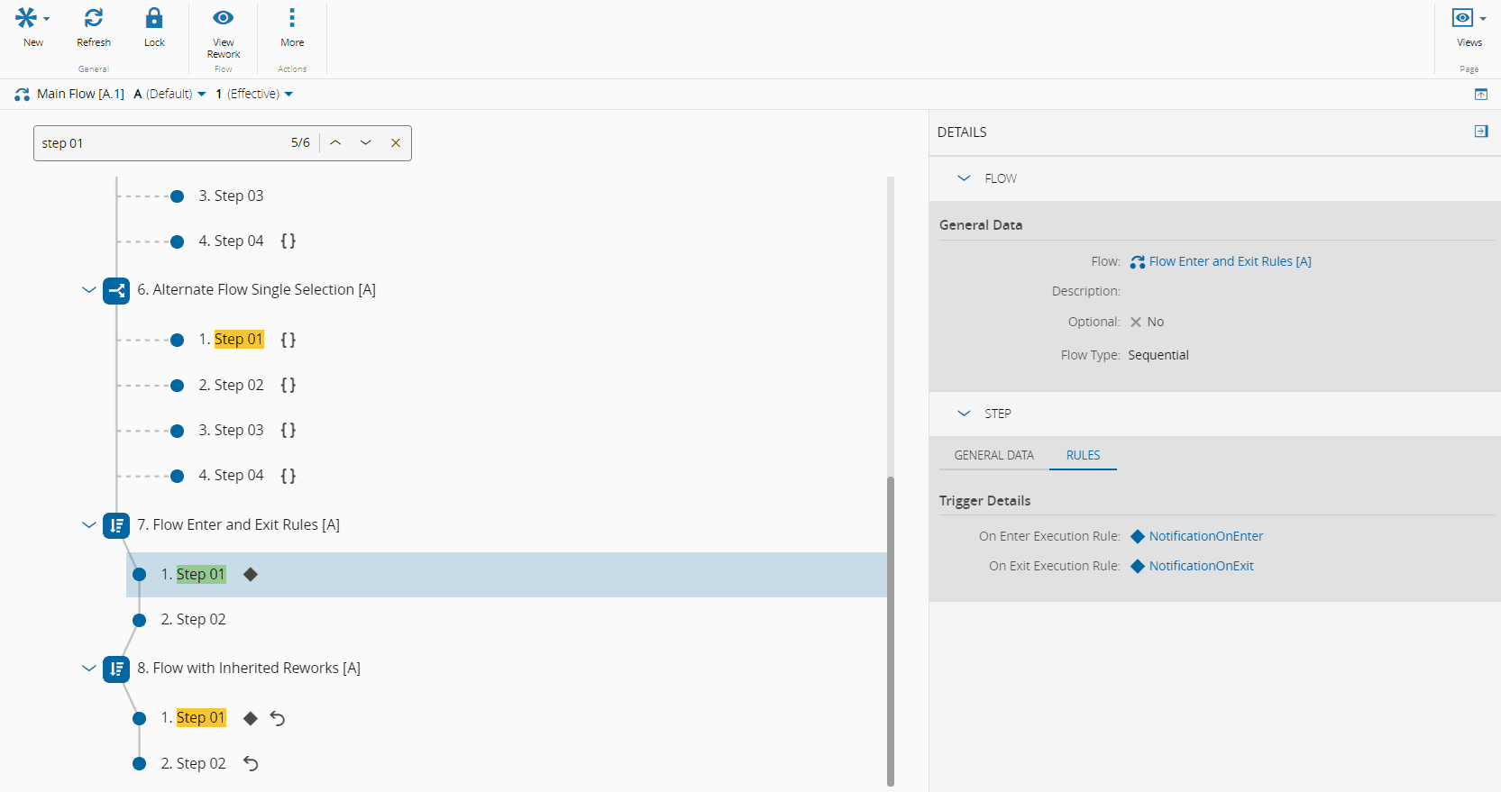Screen dimensions: 1501x792
Task: Go to next search result
Action: (365, 143)
